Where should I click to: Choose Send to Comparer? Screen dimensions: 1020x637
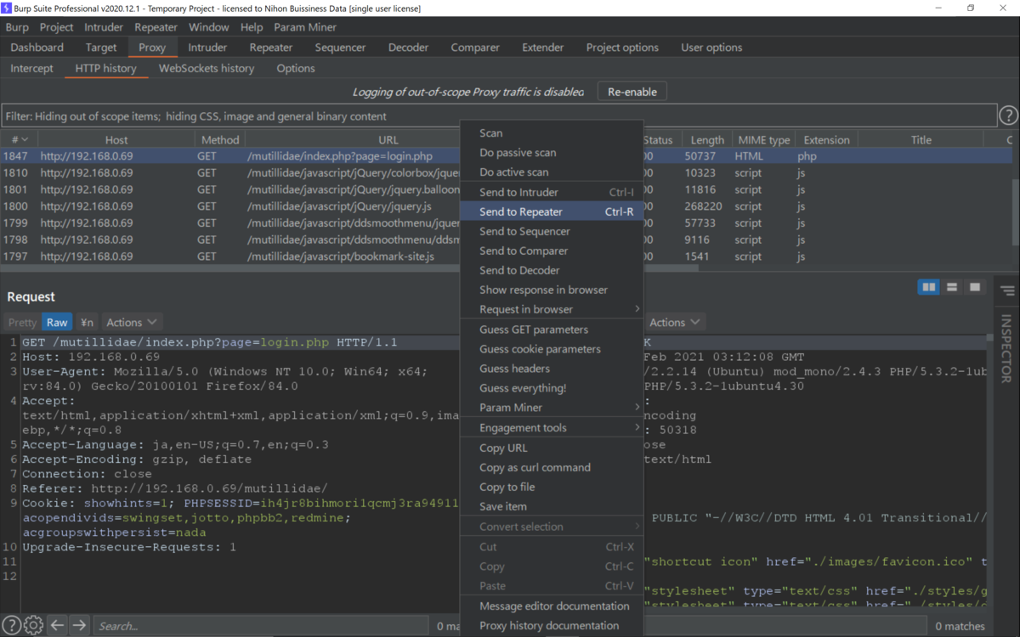coord(551,251)
